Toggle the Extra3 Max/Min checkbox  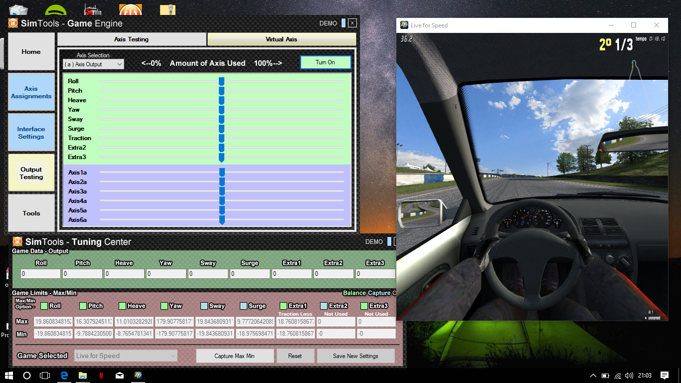(364, 306)
